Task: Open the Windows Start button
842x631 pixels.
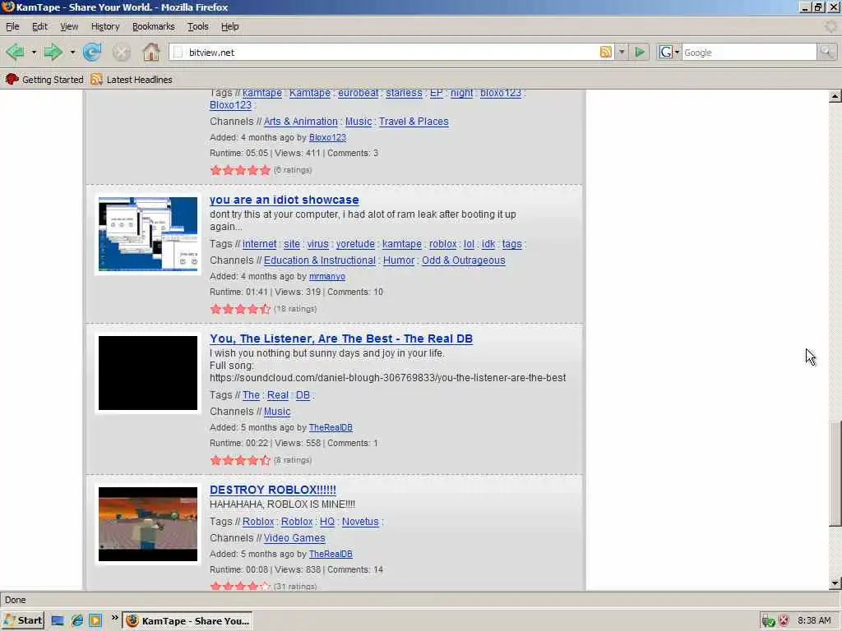Action: (x=22, y=621)
